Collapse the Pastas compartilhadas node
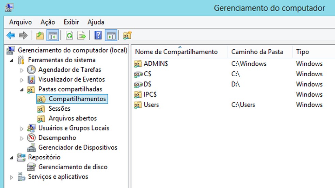 click(22, 90)
